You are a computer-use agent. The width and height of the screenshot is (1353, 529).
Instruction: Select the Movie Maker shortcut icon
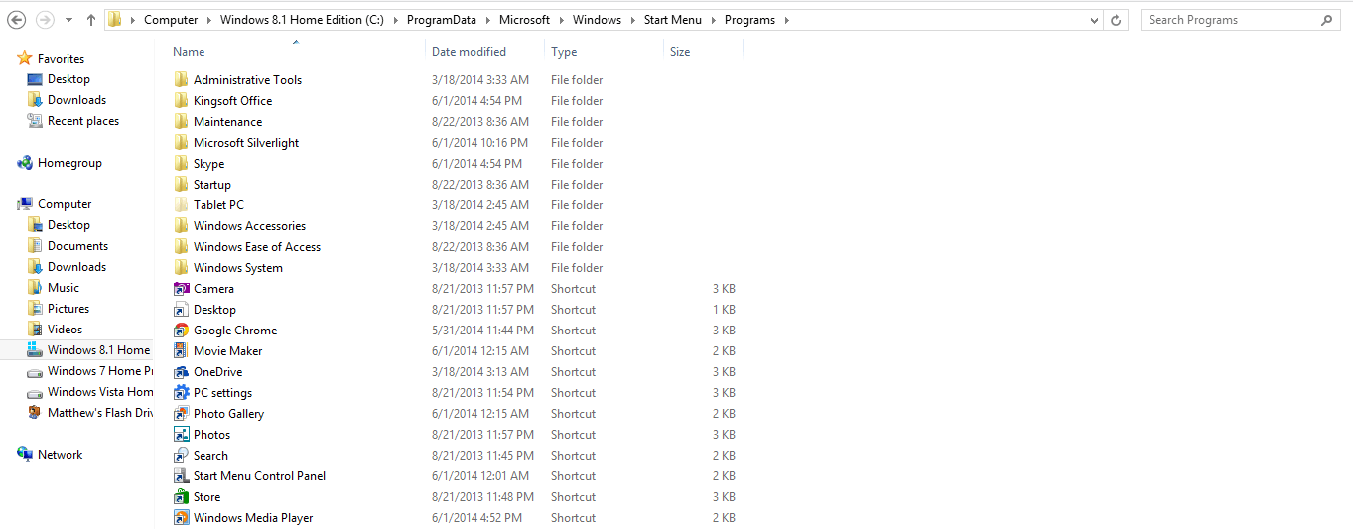[x=181, y=351]
